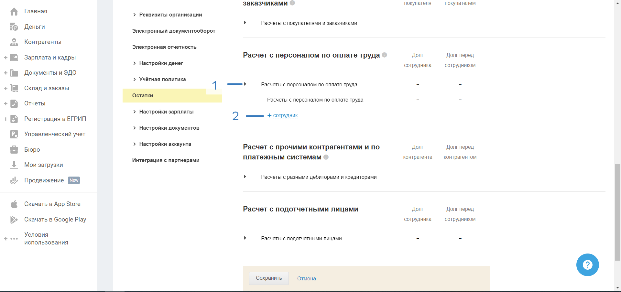The width and height of the screenshot is (621, 292).
Task: Click the Склад и заказы cart icon
Action: click(14, 88)
